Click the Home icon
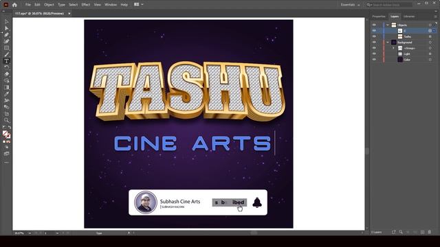The width and height of the screenshot is (440, 247). pyautogui.click(x=14, y=5)
